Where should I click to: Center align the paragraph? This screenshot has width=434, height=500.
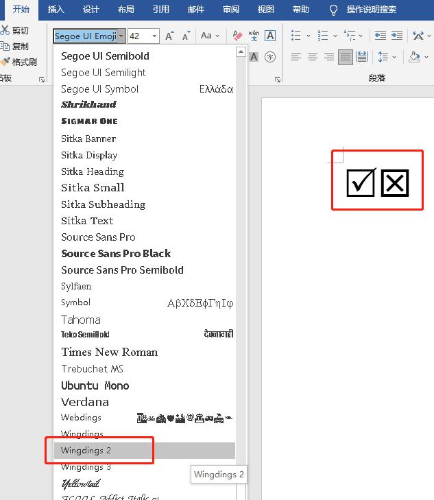click(x=313, y=57)
